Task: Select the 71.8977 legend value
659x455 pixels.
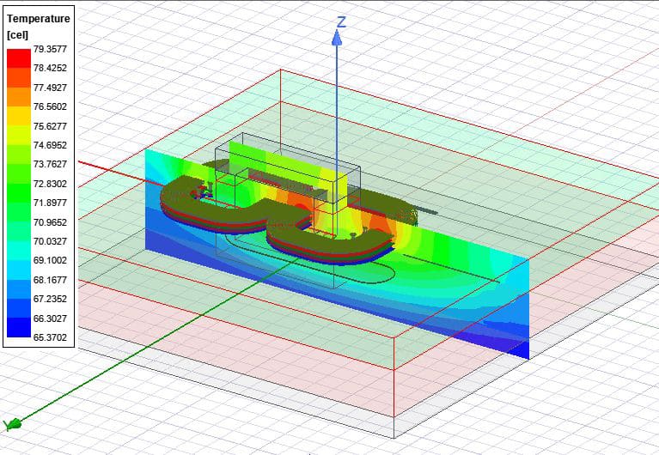Action: click(50, 203)
